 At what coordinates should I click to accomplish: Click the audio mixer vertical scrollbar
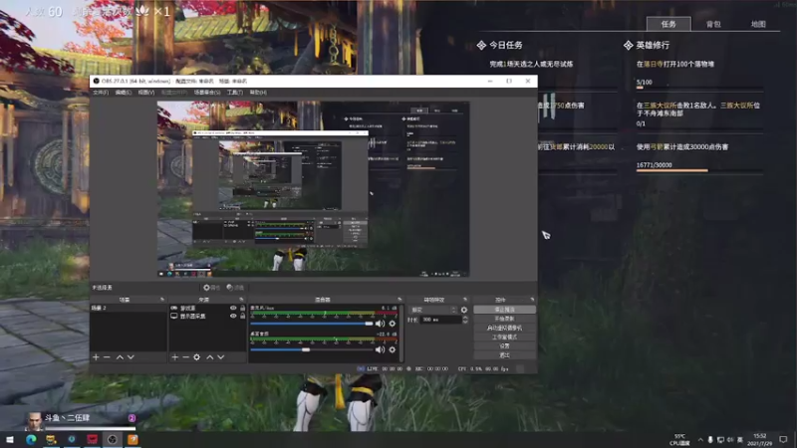(402, 334)
